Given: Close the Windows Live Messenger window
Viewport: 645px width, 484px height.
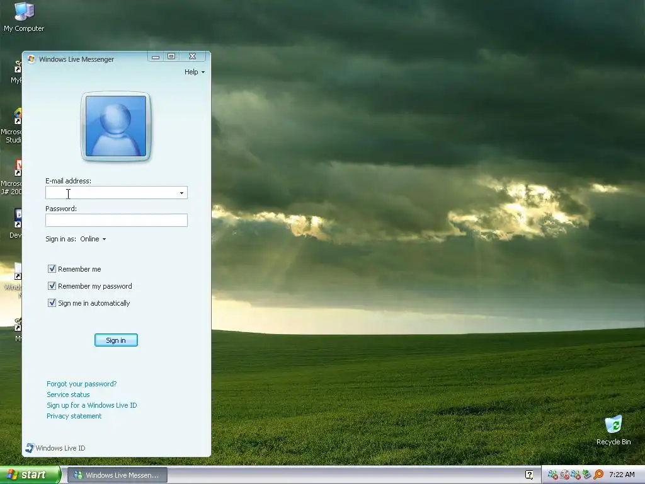Looking at the screenshot, I should [193, 56].
